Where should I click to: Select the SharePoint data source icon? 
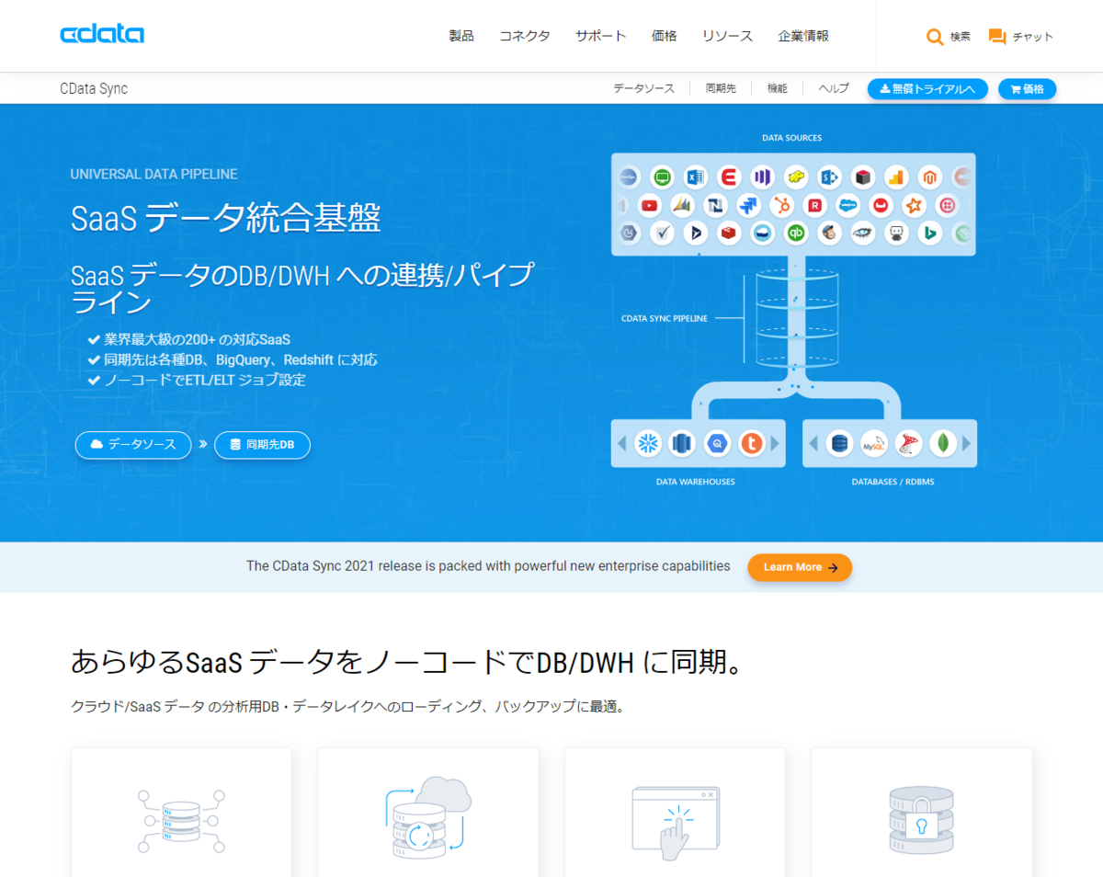pyautogui.click(x=829, y=177)
